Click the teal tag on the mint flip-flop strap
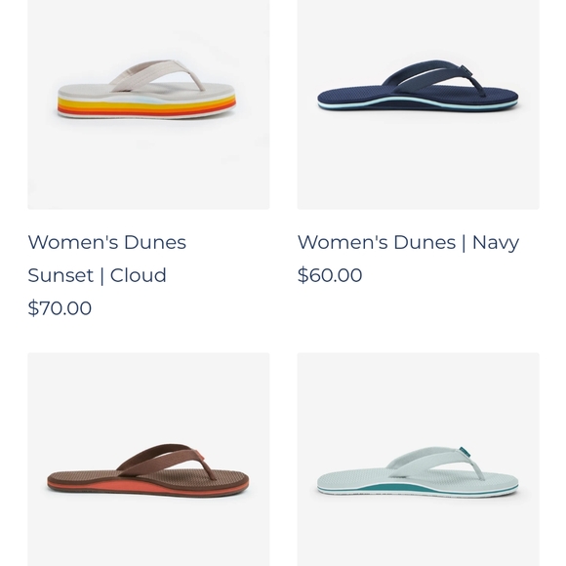This screenshot has width=566, height=566. 465,452
